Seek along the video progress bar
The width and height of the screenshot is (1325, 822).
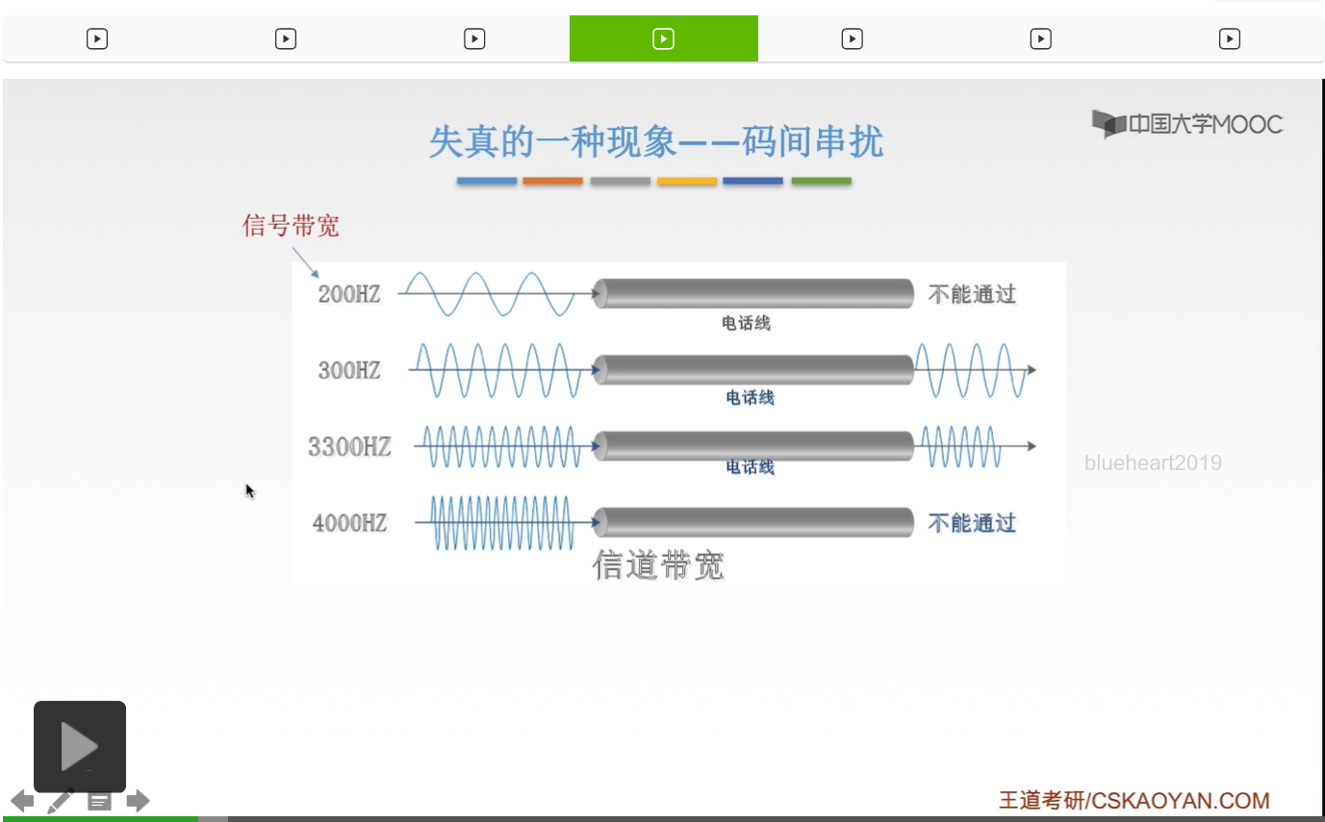662,818
